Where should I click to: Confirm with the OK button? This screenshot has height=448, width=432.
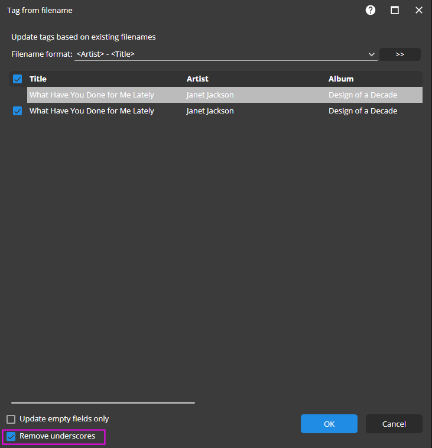[x=329, y=424]
